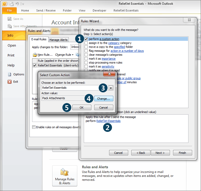Image resolution: width=201 pixels, height=191 pixels.
Task: Toggle the ReliefJet Essentials rule checkbox
Action: tap(35, 65)
